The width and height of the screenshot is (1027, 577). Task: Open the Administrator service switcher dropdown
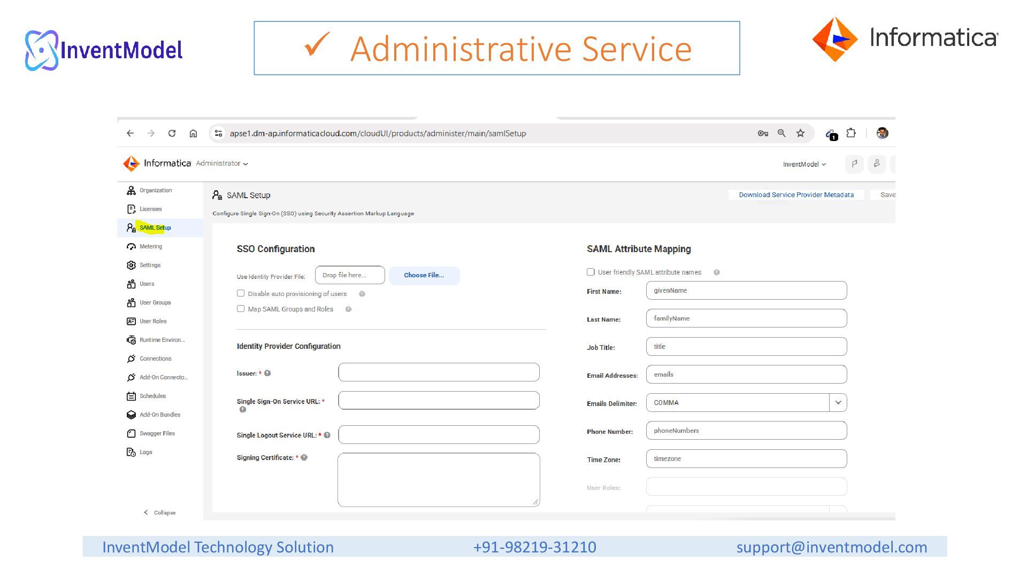[221, 163]
